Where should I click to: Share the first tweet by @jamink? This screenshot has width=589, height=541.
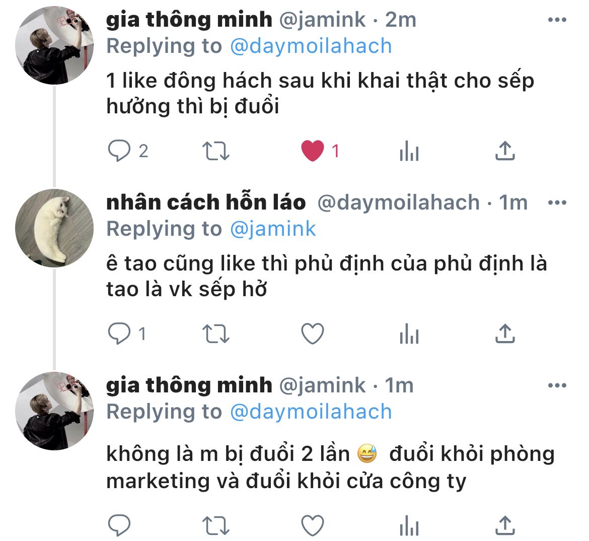[505, 151]
